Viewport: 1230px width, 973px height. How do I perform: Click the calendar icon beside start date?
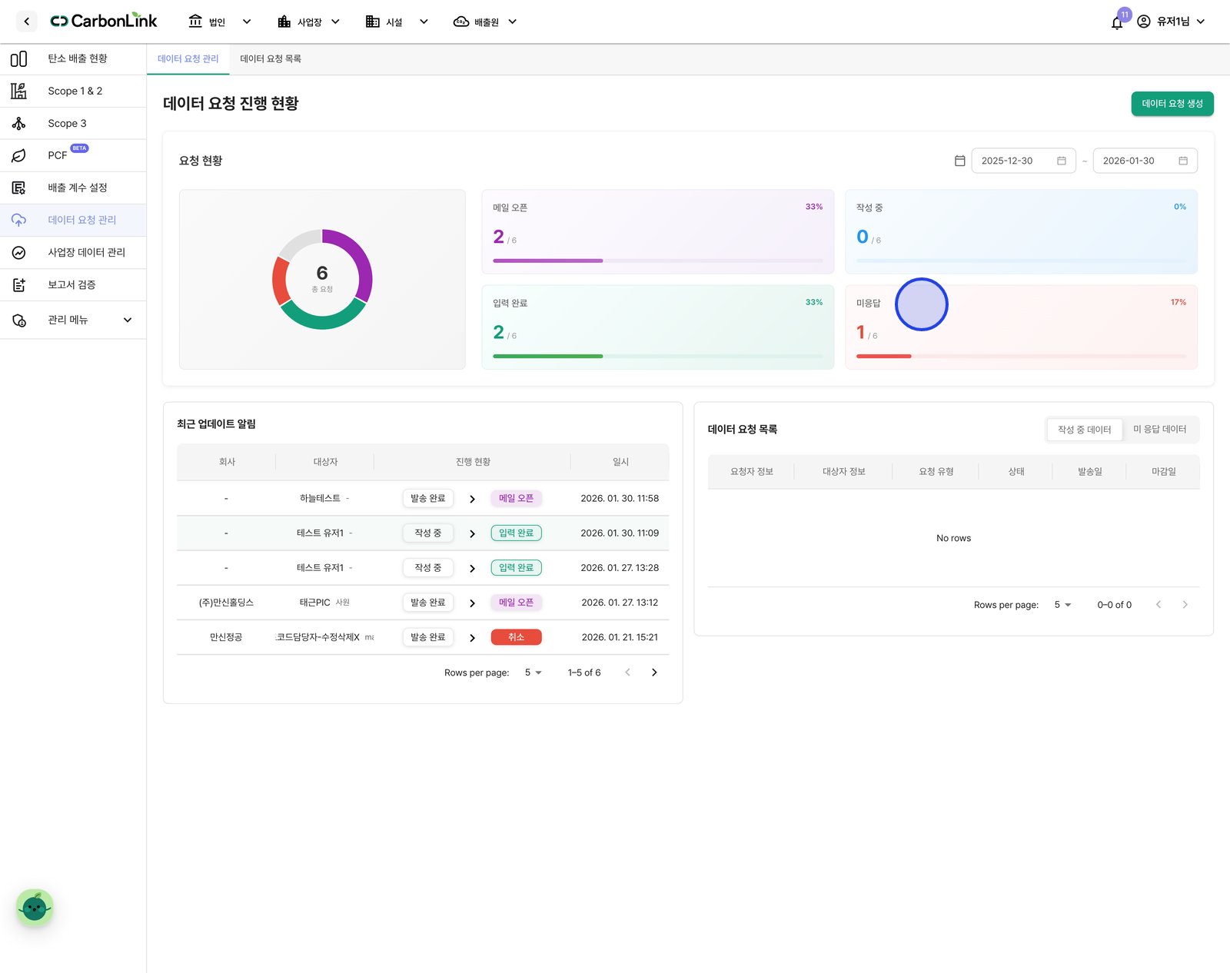[x=959, y=161]
